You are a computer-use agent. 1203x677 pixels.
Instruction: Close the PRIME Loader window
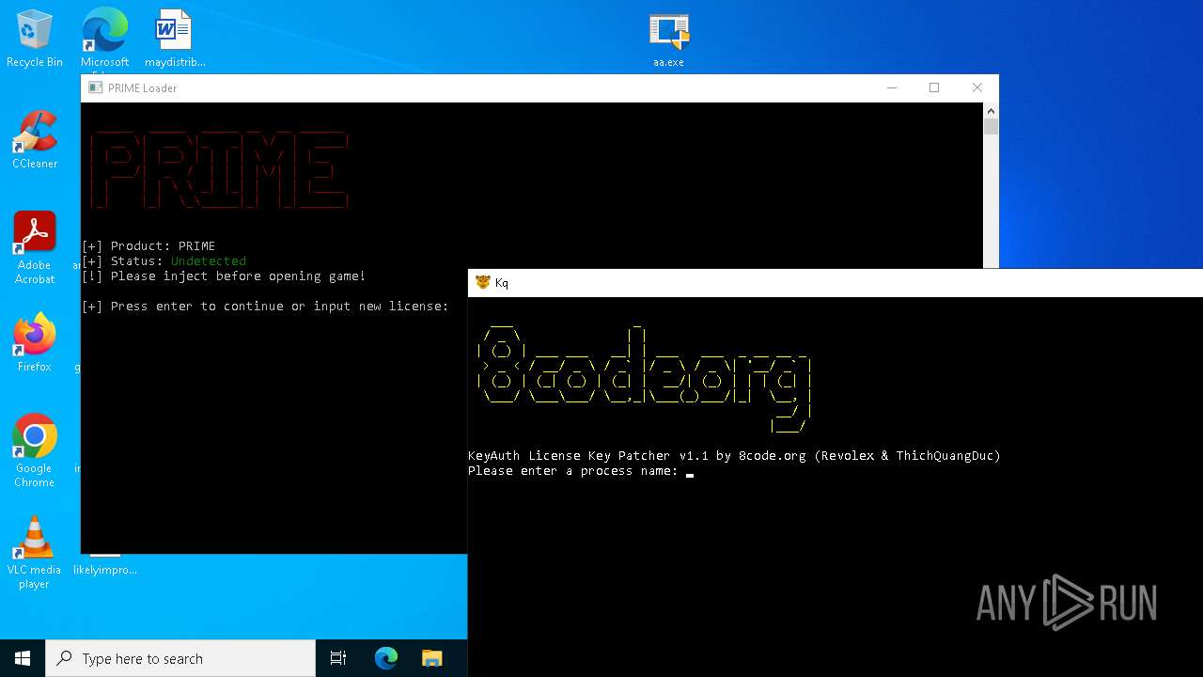click(x=977, y=87)
